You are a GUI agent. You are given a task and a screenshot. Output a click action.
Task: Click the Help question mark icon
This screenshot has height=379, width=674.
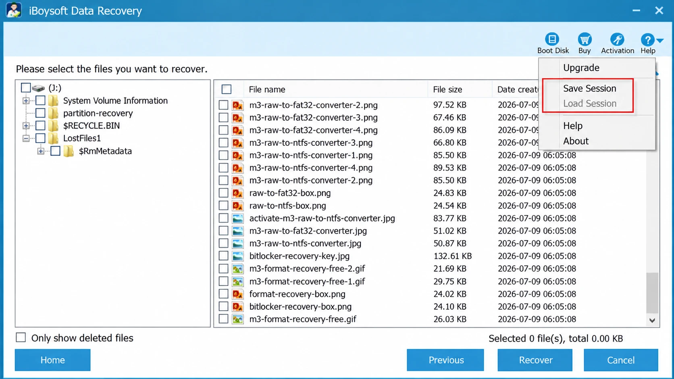pos(647,40)
